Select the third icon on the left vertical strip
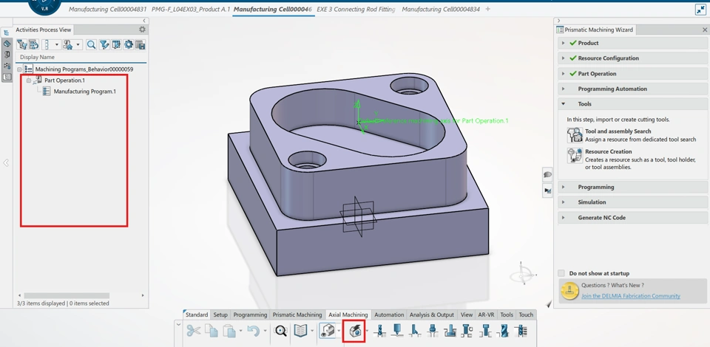710x347 pixels. 7,55
